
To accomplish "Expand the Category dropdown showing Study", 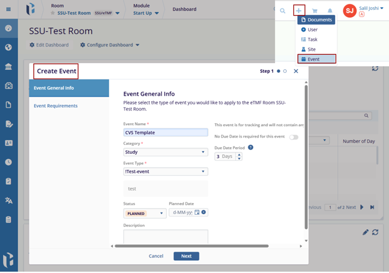I will point(166,152).
